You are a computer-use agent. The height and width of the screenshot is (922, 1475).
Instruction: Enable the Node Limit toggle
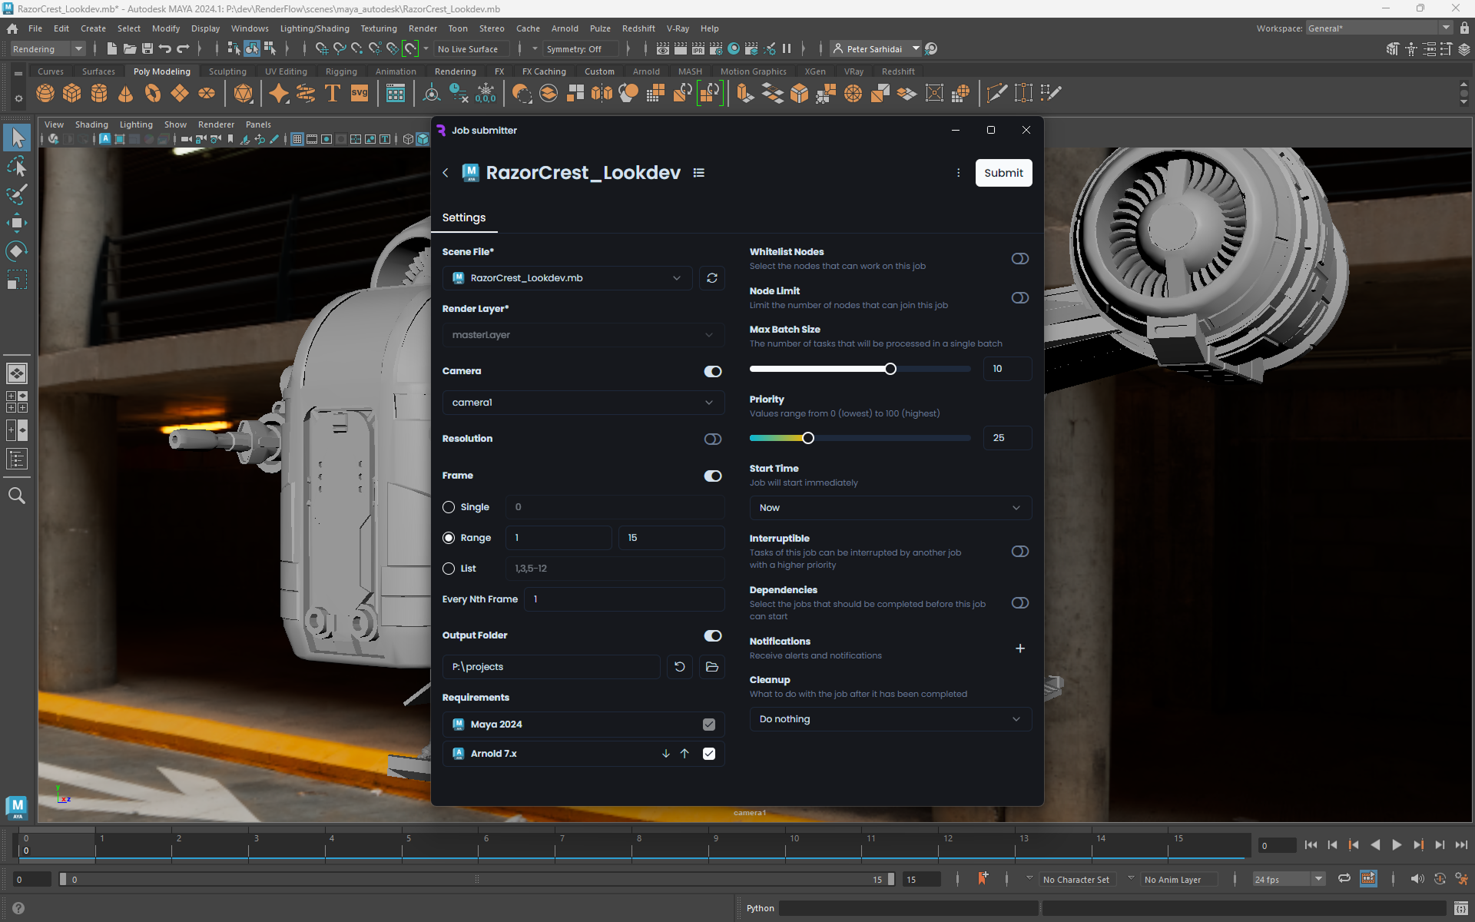pos(1020,298)
